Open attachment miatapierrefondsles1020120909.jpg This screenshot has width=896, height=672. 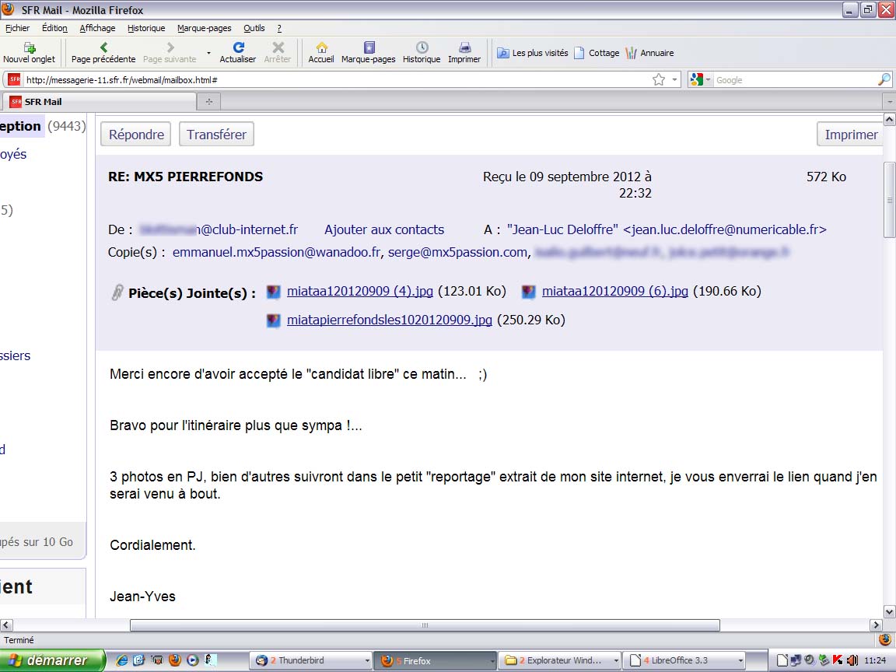pyautogui.click(x=389, y=320)
